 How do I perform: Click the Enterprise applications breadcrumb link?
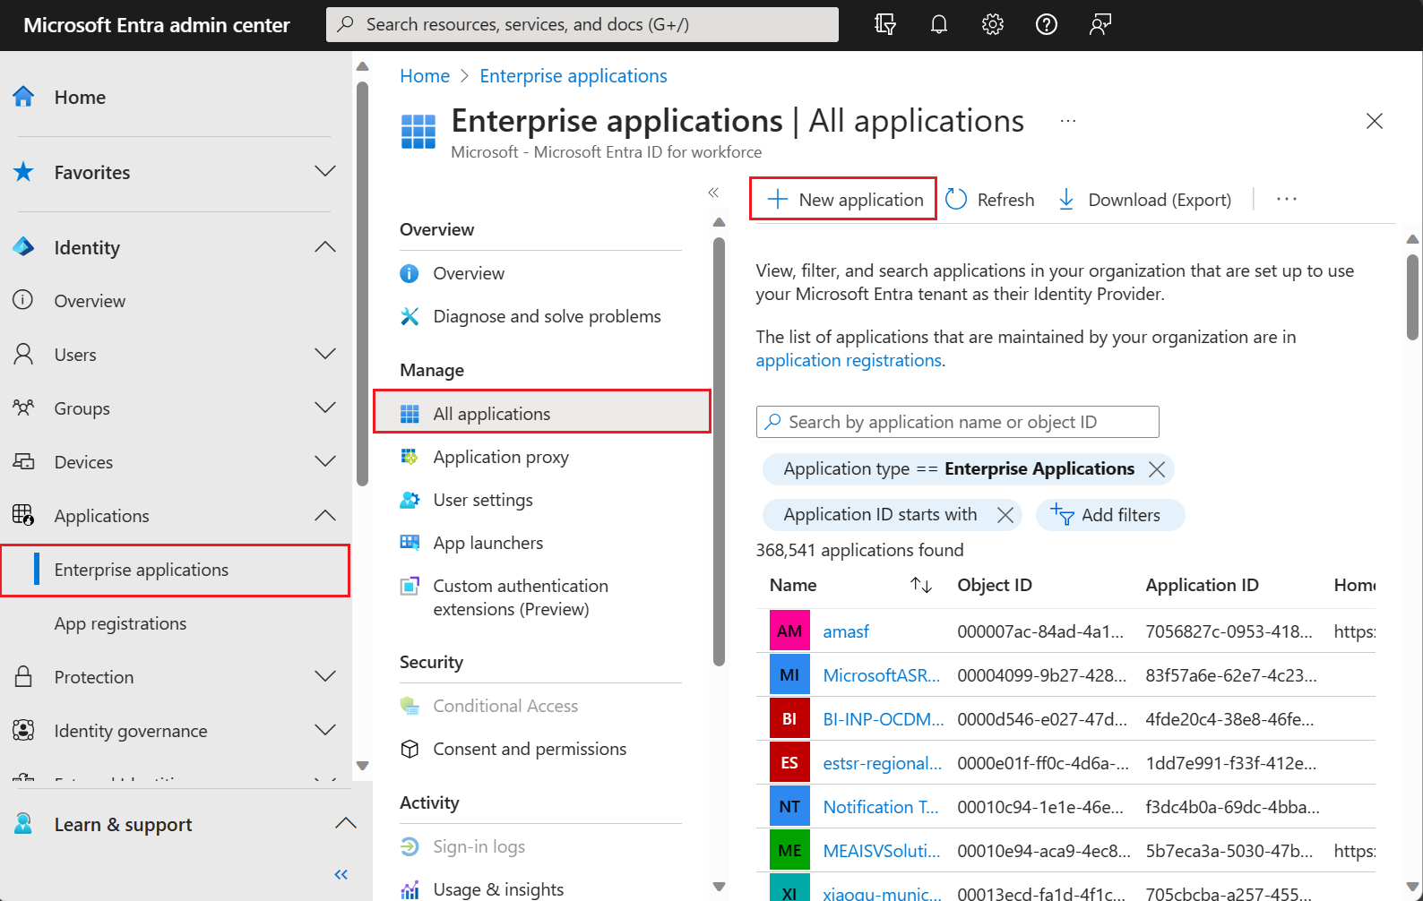574,76
